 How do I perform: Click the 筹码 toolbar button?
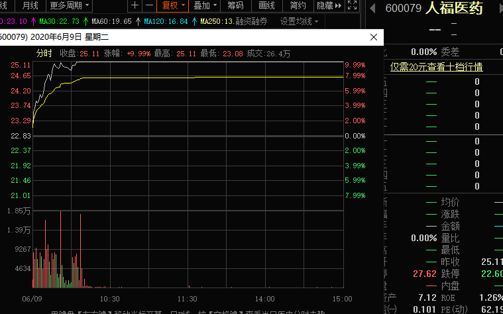point(235,6)
